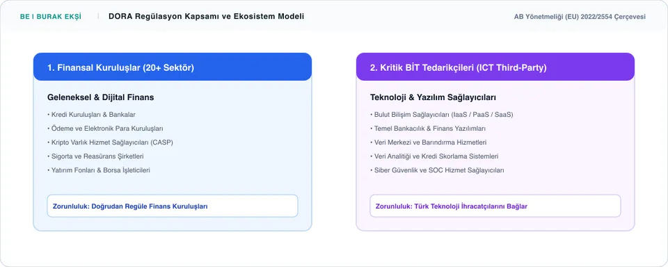
Task: Click the Geleneksel & Dijital Finans heading
Action: 100,97
